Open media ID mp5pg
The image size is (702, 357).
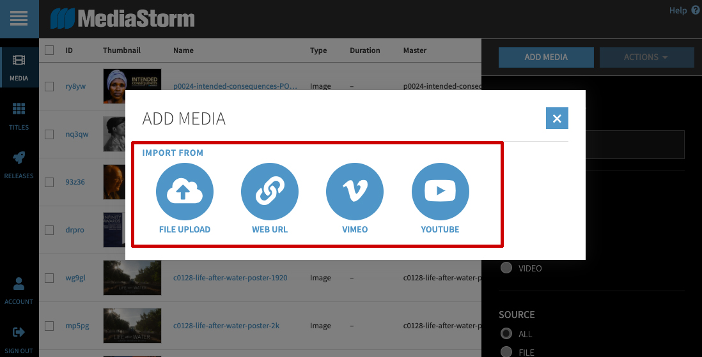coord(77,326)
